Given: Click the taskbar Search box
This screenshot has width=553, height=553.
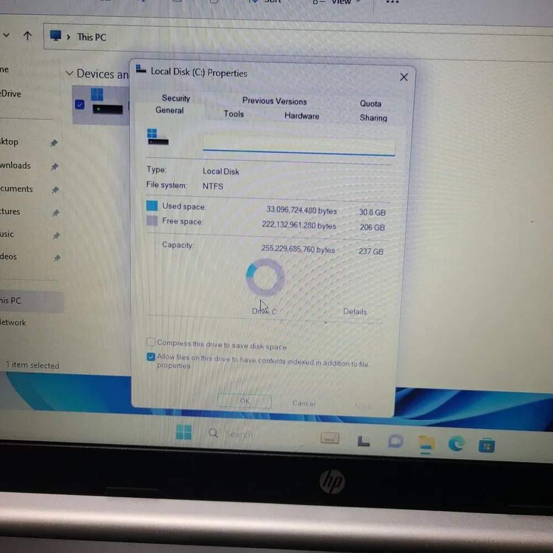Looking at the screenshot, I should (239, 434).
